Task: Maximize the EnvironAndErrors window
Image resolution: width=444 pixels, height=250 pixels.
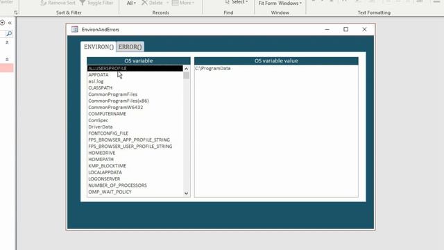Action: point(345,29)
